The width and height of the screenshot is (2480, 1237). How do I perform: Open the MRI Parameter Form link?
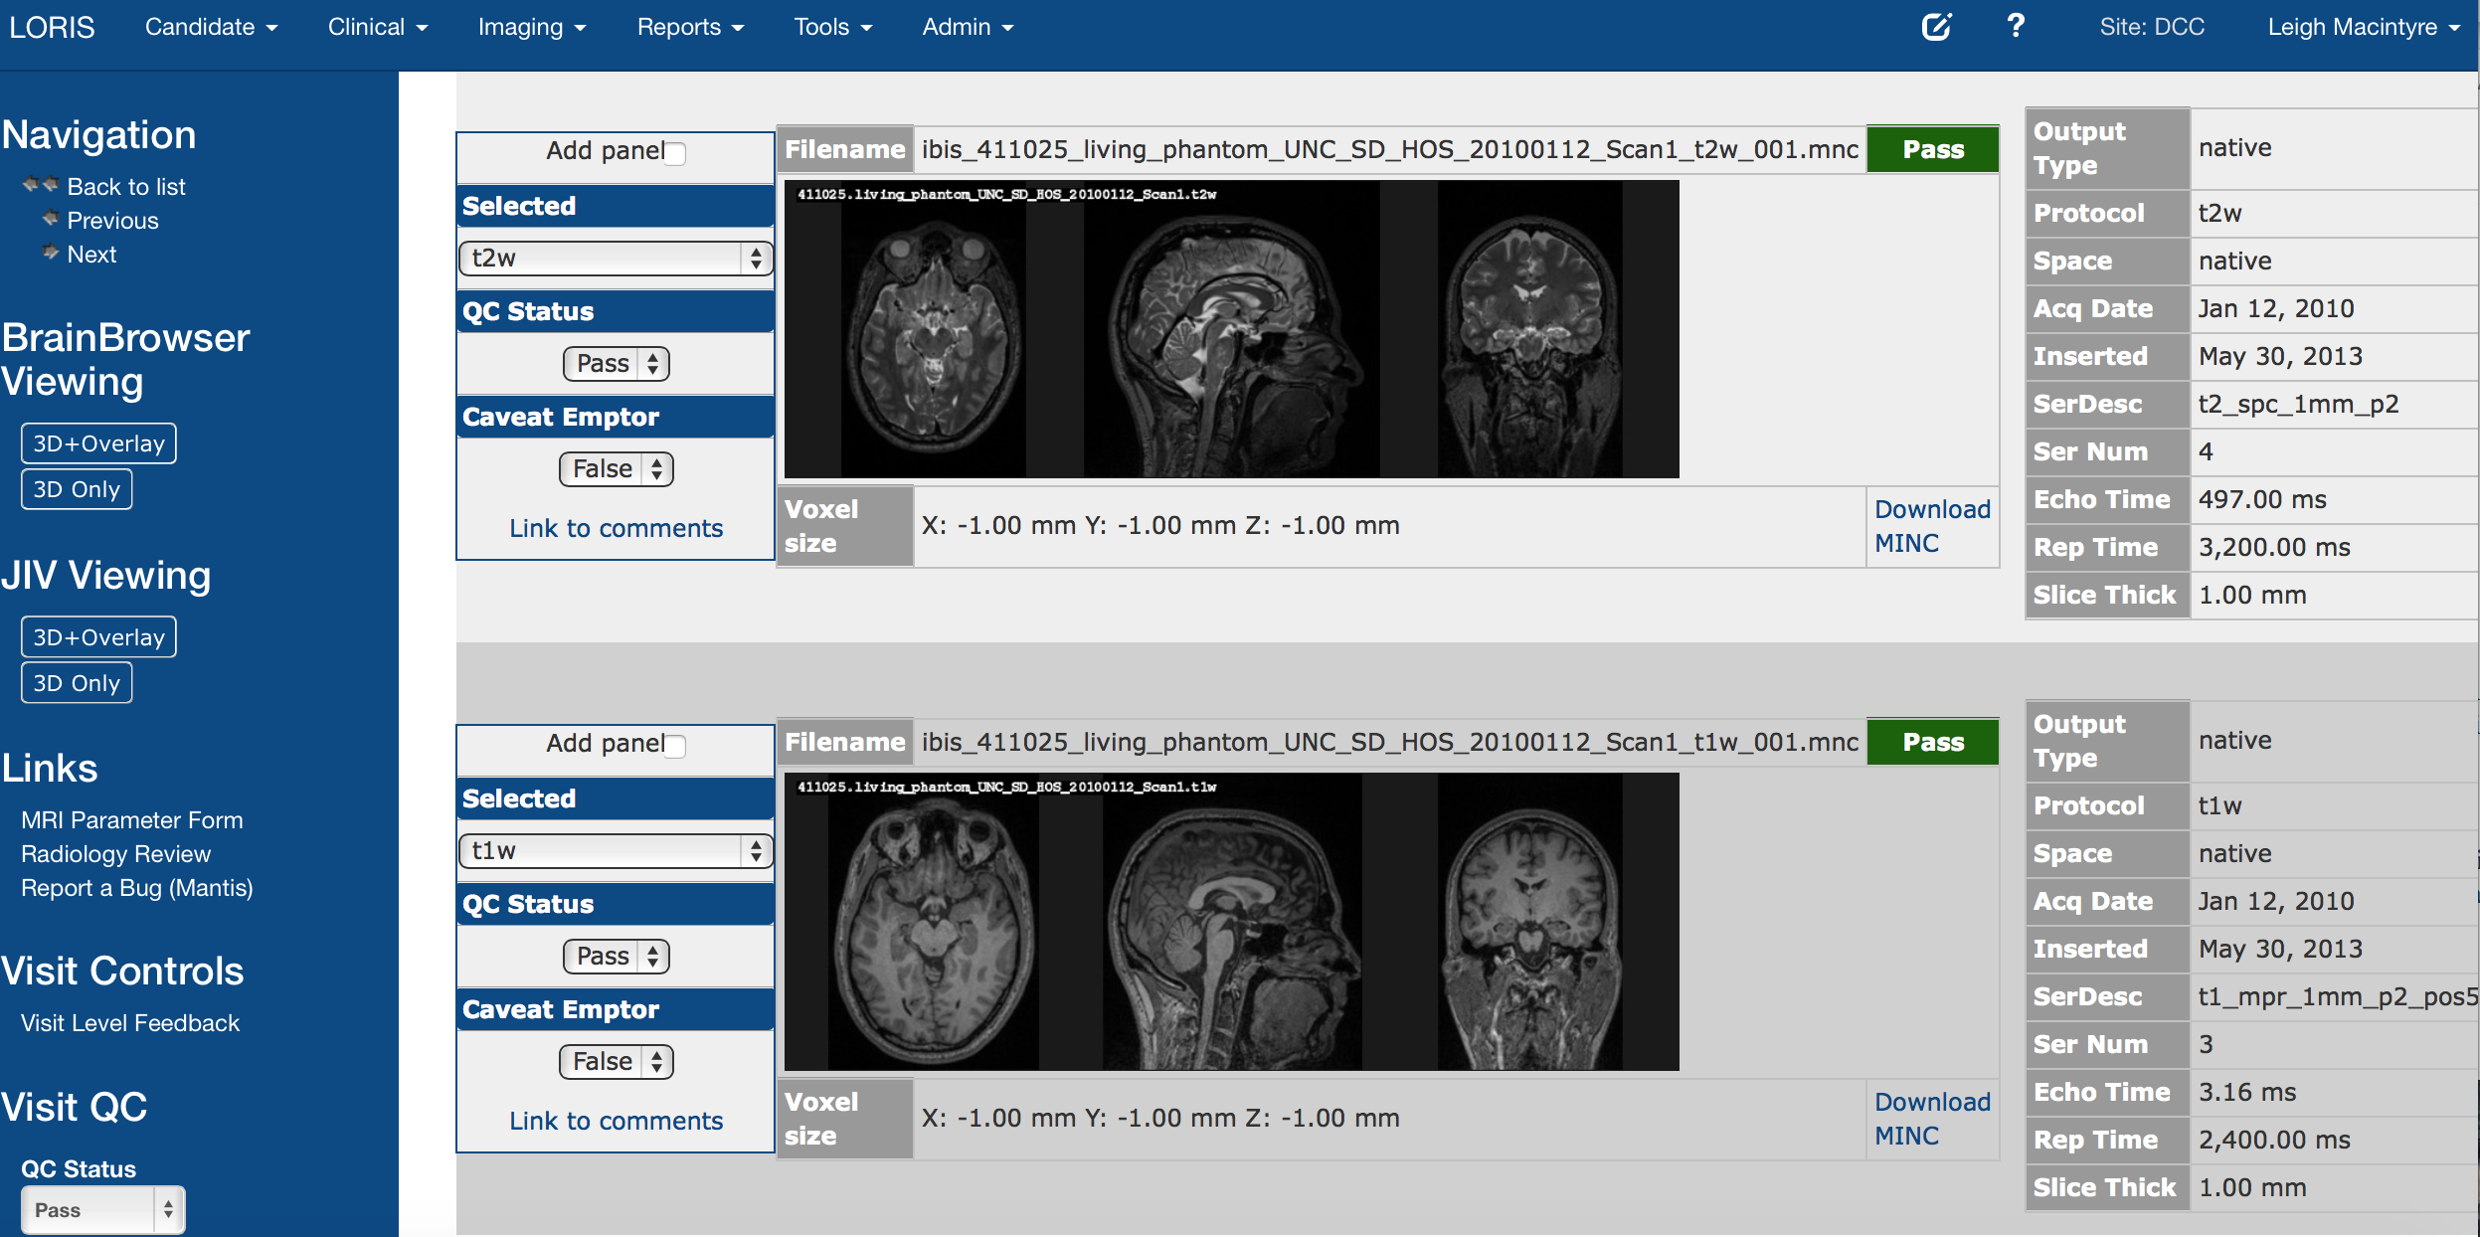click(x=131, y=820)
